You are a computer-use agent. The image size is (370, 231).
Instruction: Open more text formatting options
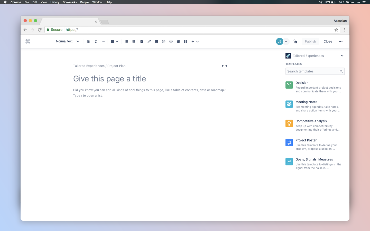pyautogui.click(x=103, y=41)
